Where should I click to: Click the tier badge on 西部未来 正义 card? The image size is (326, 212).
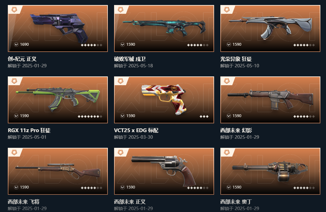(120, 153)
